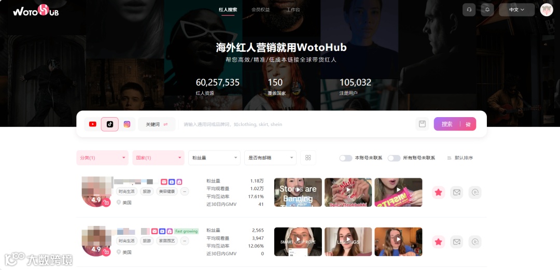Open the customer support headset icon
Viewport: 560px width, 270px height.
[469, 10]
